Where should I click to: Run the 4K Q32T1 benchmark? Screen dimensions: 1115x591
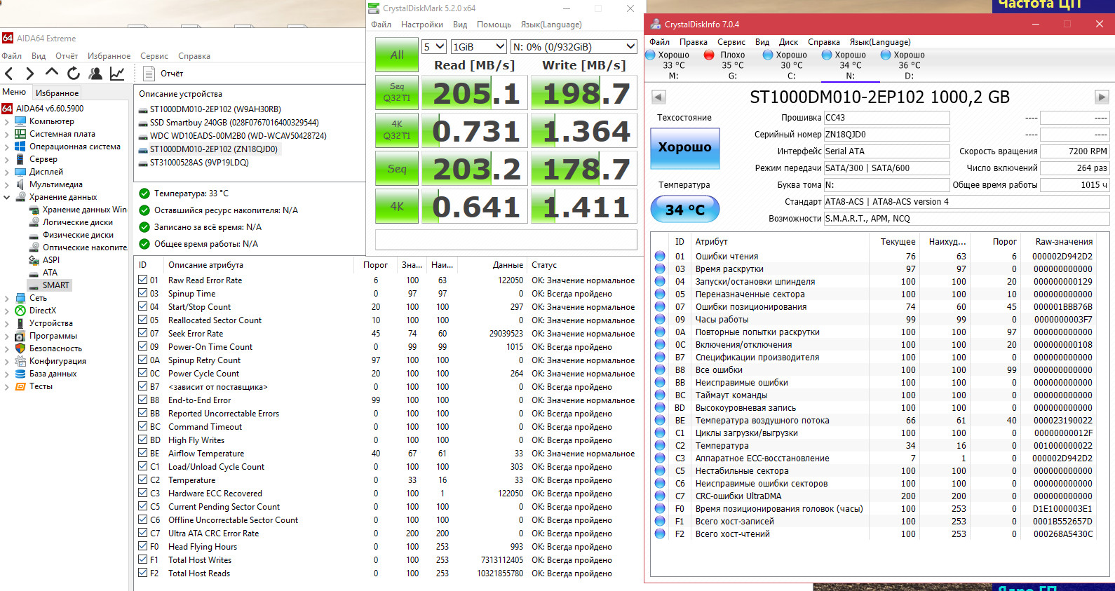point(397,130)
